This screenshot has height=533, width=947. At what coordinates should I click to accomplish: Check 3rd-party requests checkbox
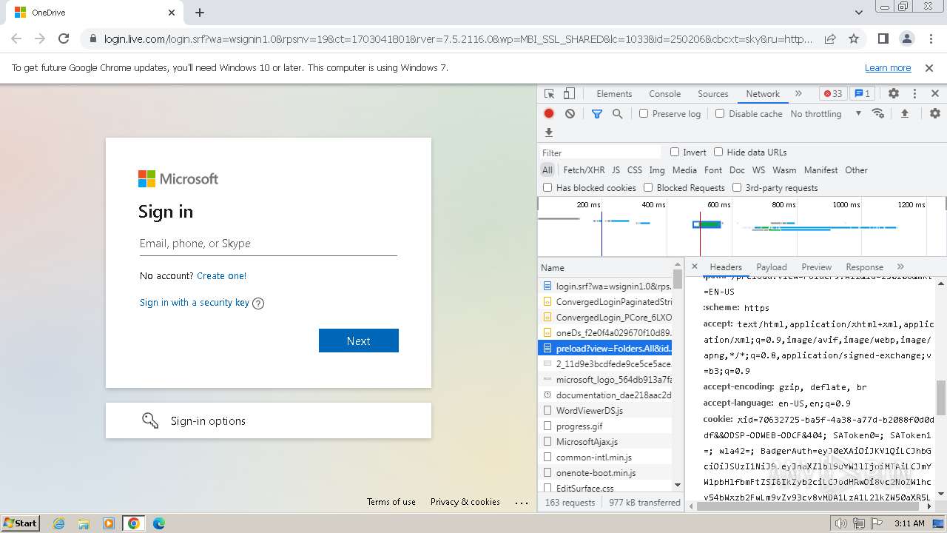click(x=737, y=187)
